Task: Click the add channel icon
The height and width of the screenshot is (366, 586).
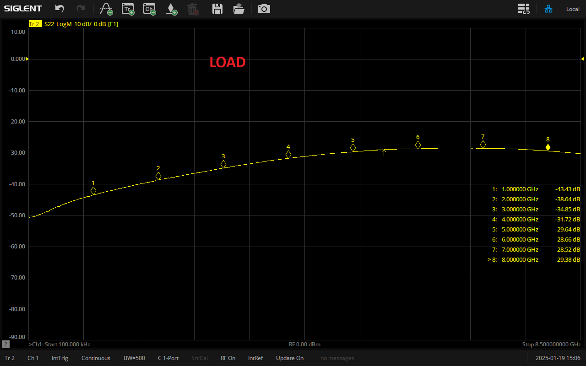Action: click(149, 9)
